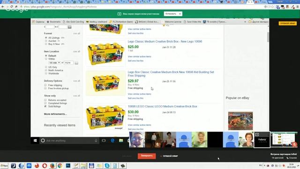Check the Returns accepted option
Screen dimensions: 300x169
tap(45, 100)
